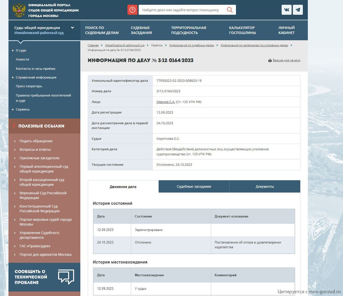Open the 'Документы' tab
Viewport: 343px width, 296px height.
[264, 186]
